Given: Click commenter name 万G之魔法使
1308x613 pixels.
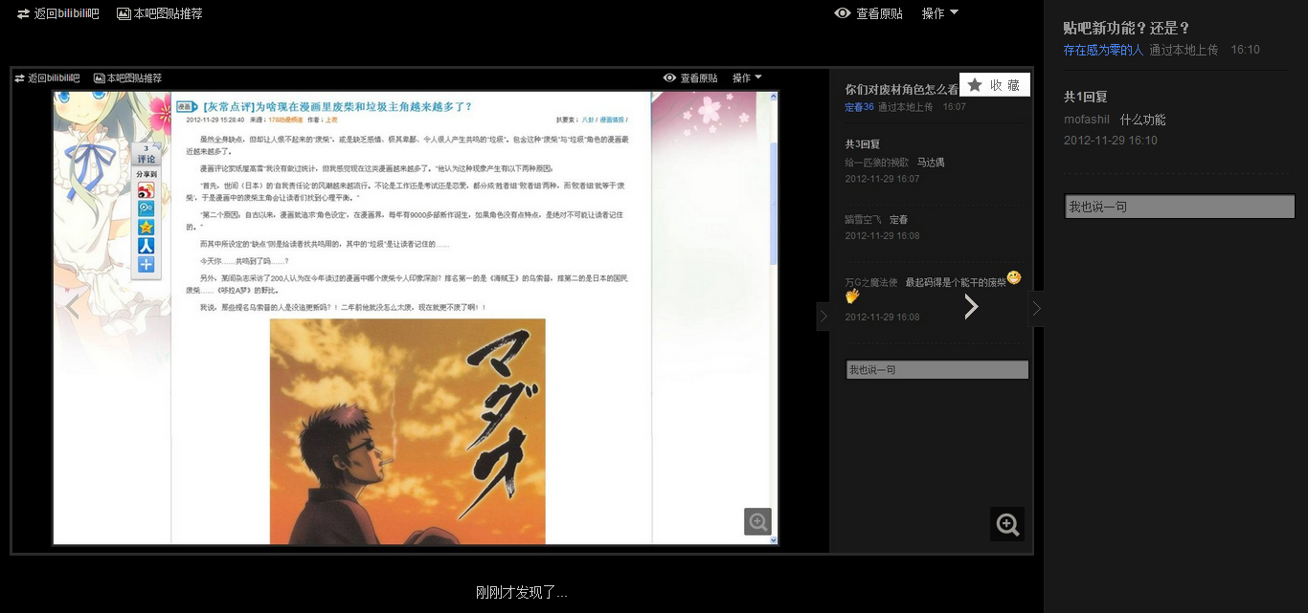Looking at the screenshot, I should point(870,282).
